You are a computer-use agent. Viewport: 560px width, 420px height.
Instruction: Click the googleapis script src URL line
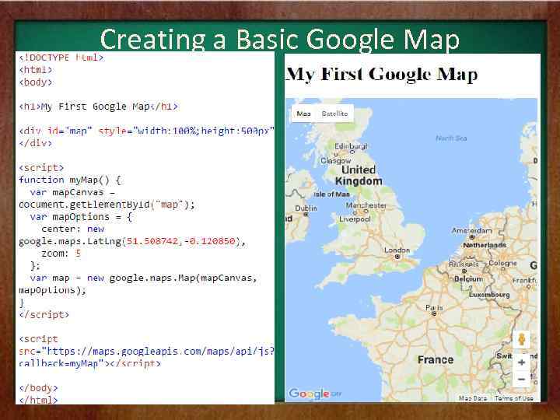click(146, 352)
